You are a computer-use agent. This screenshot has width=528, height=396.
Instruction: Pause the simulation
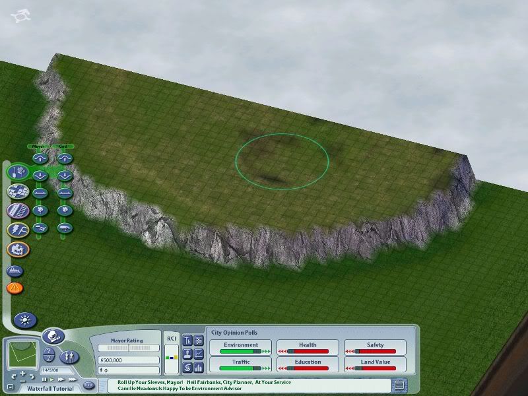pos(44,379)
